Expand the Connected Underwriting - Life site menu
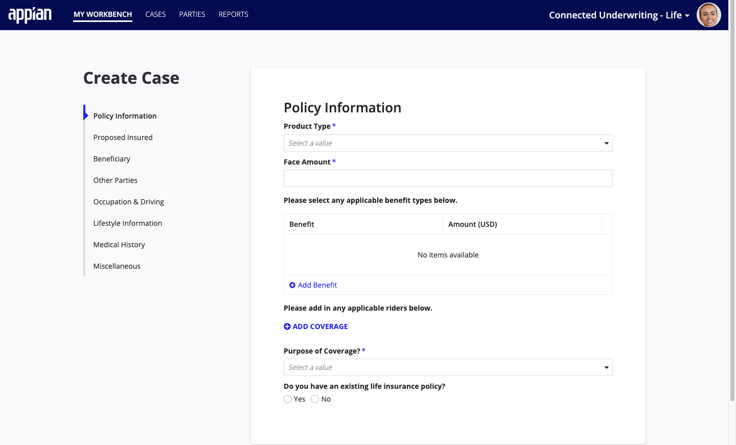 (619, 15)
